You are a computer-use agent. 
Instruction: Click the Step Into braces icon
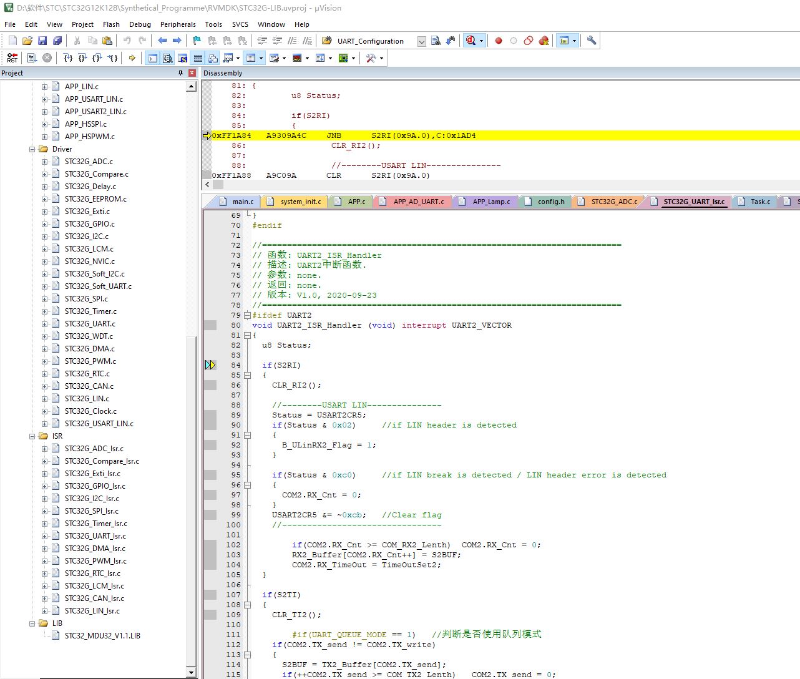coord(67,58)
